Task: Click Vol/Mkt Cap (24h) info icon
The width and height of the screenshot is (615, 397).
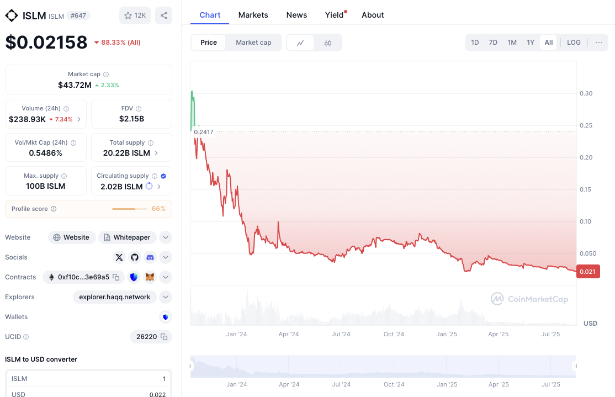Action: (73, 143)
